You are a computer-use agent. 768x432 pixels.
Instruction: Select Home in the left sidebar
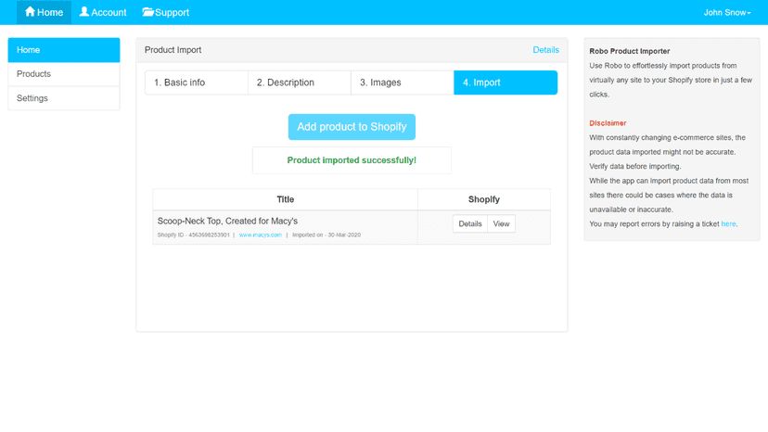coord(64,50)
